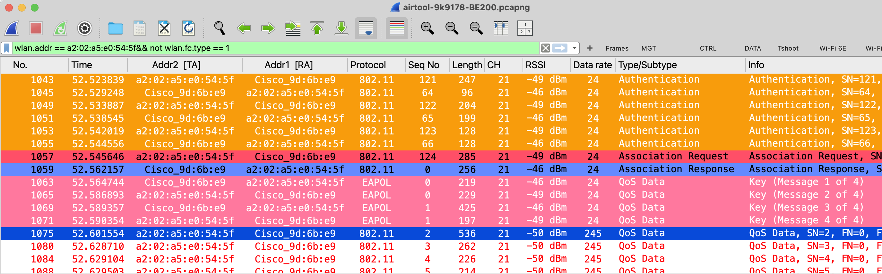The width and height of the screenshot is (882, 274).
Task: Expand the display filter history dropdown
Action: 575,48
